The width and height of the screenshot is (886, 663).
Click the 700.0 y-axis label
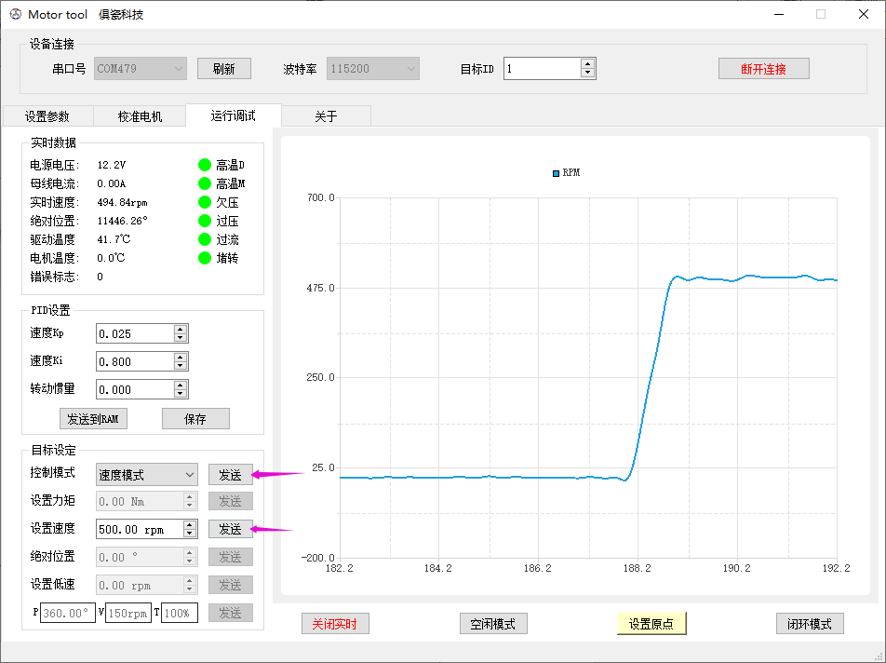(321, 197)
